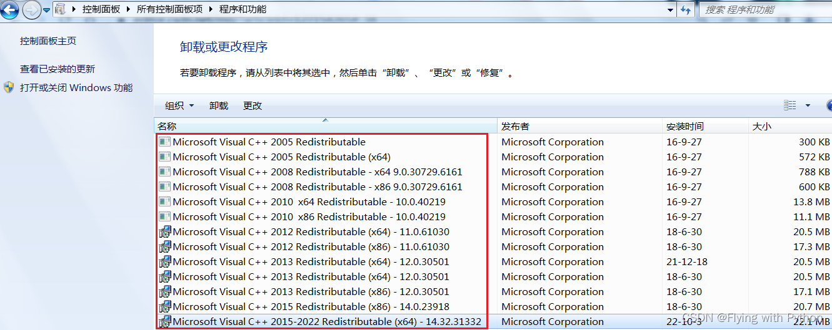Click the 21-12-18 install date cell
832x330 pixels.
pos(687,261)
